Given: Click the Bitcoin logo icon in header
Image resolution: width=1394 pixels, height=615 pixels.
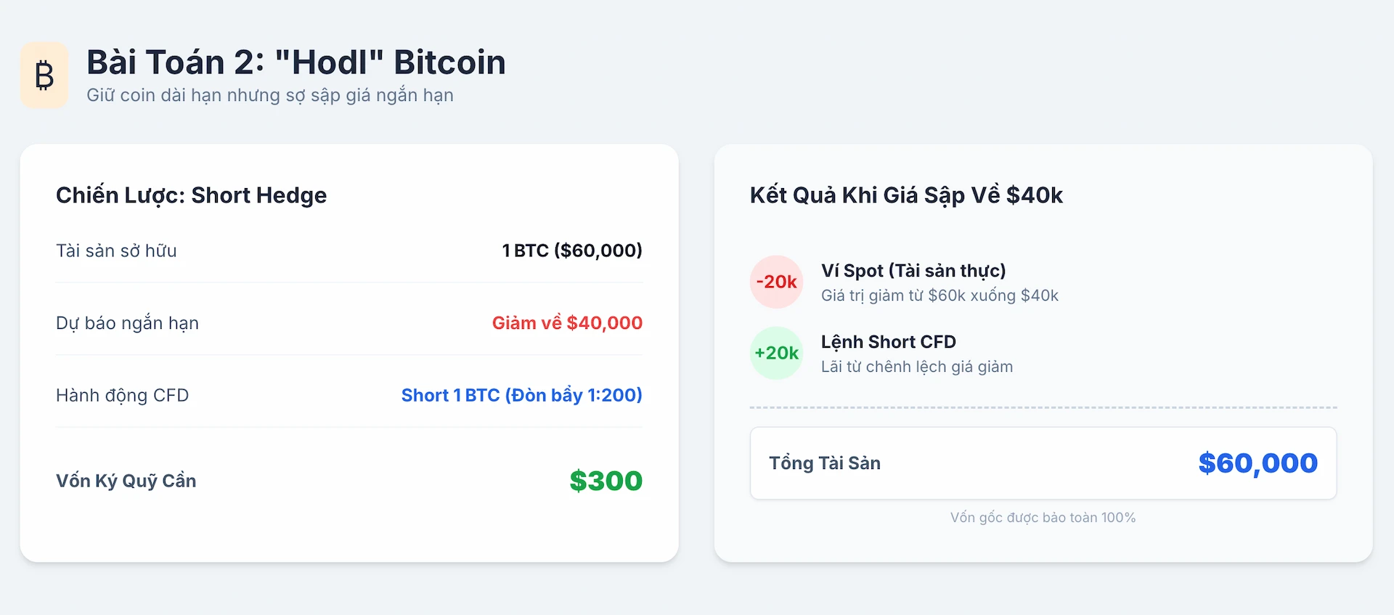Looking at the screenshot, I should click(44, 75).
